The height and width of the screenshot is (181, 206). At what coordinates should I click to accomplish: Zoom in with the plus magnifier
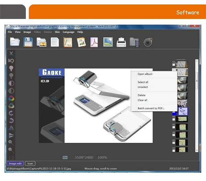pyautogui.click(x=11, y=143)
